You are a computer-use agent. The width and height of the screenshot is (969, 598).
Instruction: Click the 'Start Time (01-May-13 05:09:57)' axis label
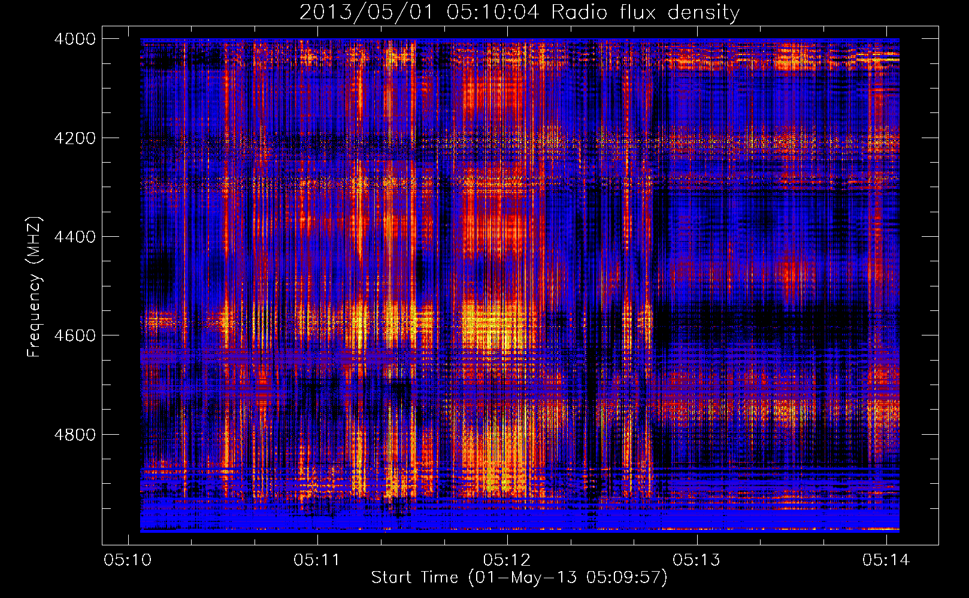pyautogui.click(x=519, y=578)
